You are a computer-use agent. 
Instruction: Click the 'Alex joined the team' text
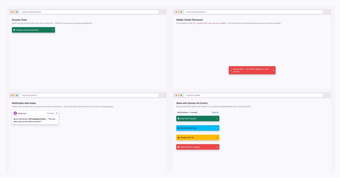pos(188,128)
